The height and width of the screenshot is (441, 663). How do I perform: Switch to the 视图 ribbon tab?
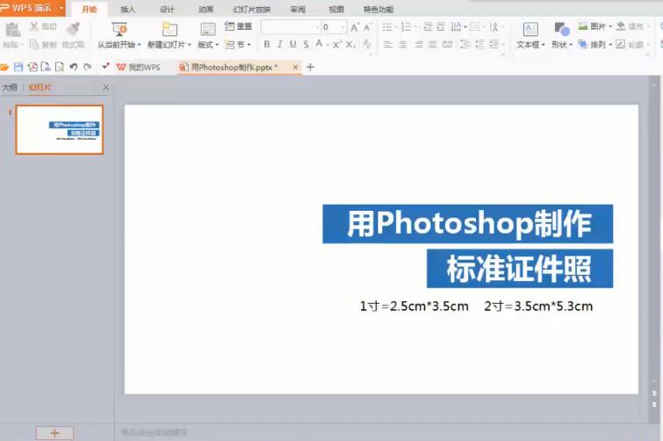336,9
